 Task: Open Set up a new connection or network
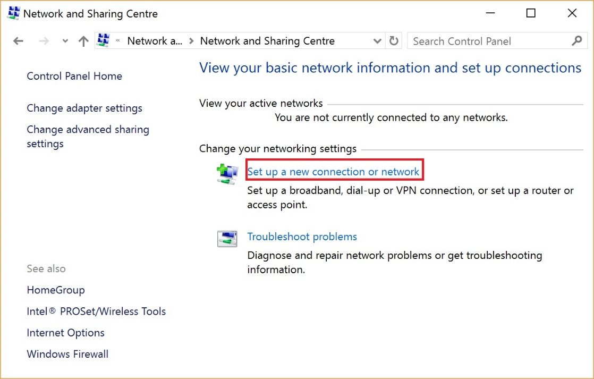pyautogui.click(x=334, y=172)
